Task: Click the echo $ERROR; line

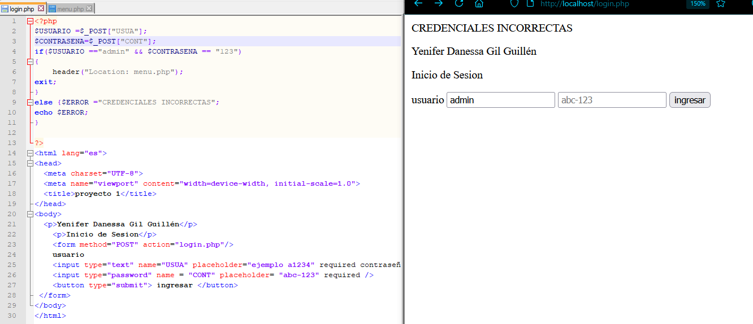Action: click(61, 112)
